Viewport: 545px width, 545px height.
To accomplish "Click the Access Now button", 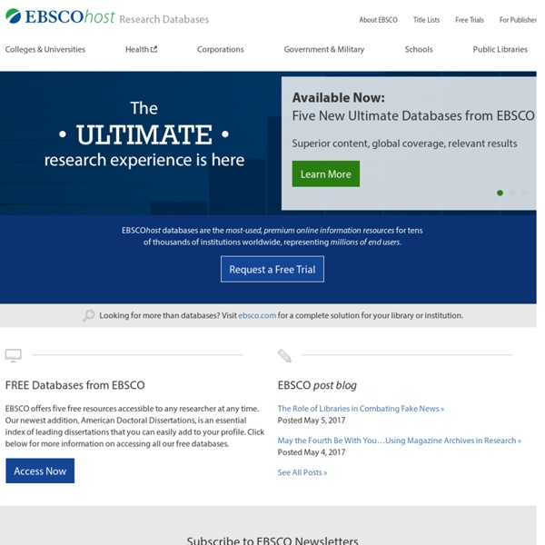I will (x=40, y=471).
